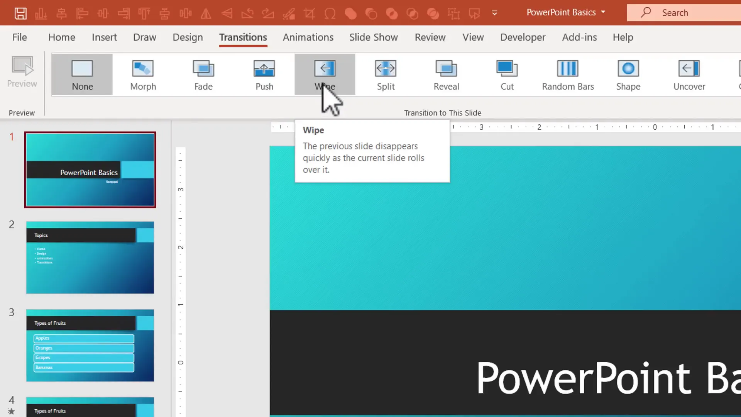This screenshot has width=741, height=417.
Task: Select the None transition
Action: coord(82,75)
